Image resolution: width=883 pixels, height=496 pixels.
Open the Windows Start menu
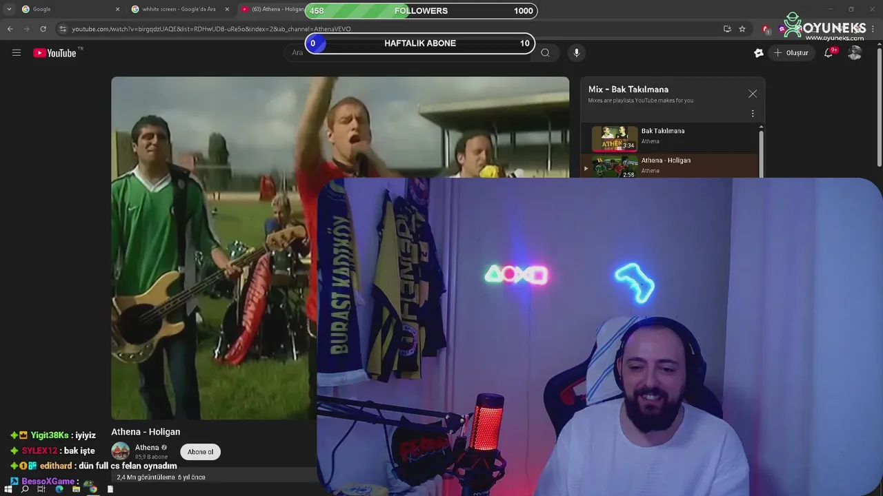click(8, 489)
